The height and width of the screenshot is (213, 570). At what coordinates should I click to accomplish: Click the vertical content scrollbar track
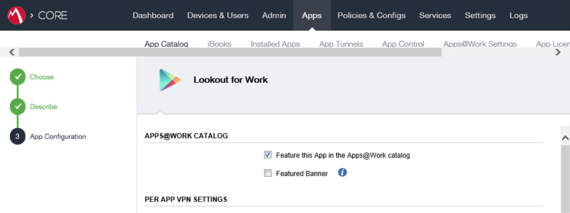coord(565,179)
